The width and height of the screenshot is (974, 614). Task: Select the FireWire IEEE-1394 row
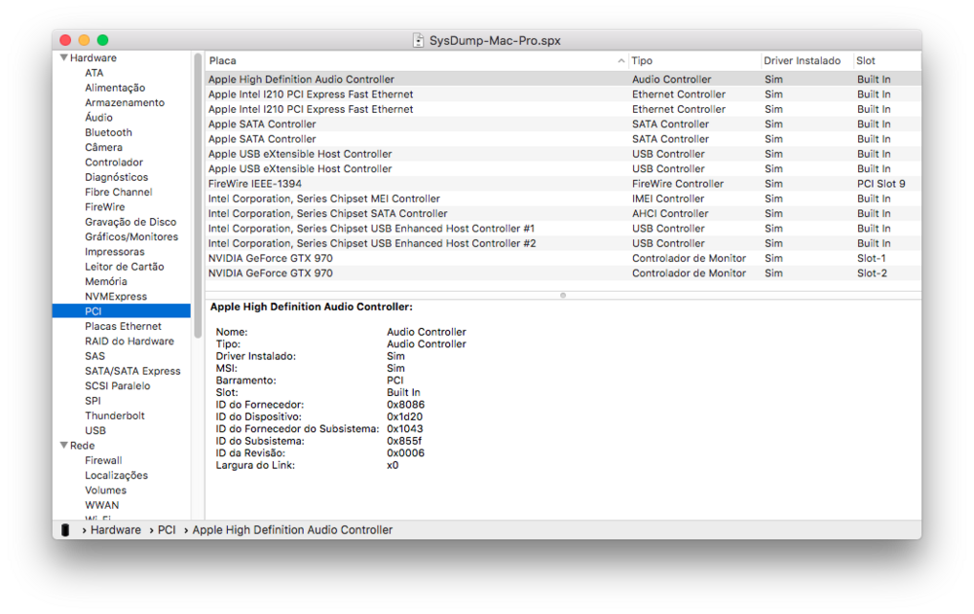click(x=255, y=184)
